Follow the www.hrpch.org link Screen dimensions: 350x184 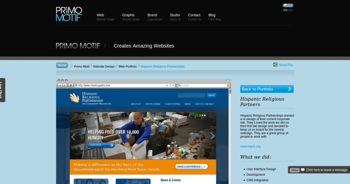pyautogui.click(x=250, y=146)
